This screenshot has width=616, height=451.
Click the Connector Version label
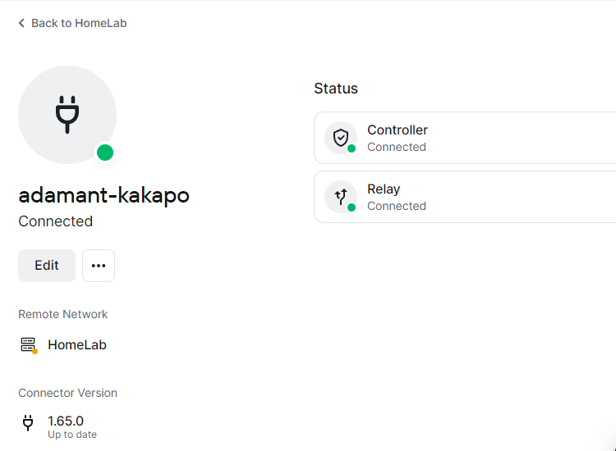pyautogui.click(x=67, y=393)
